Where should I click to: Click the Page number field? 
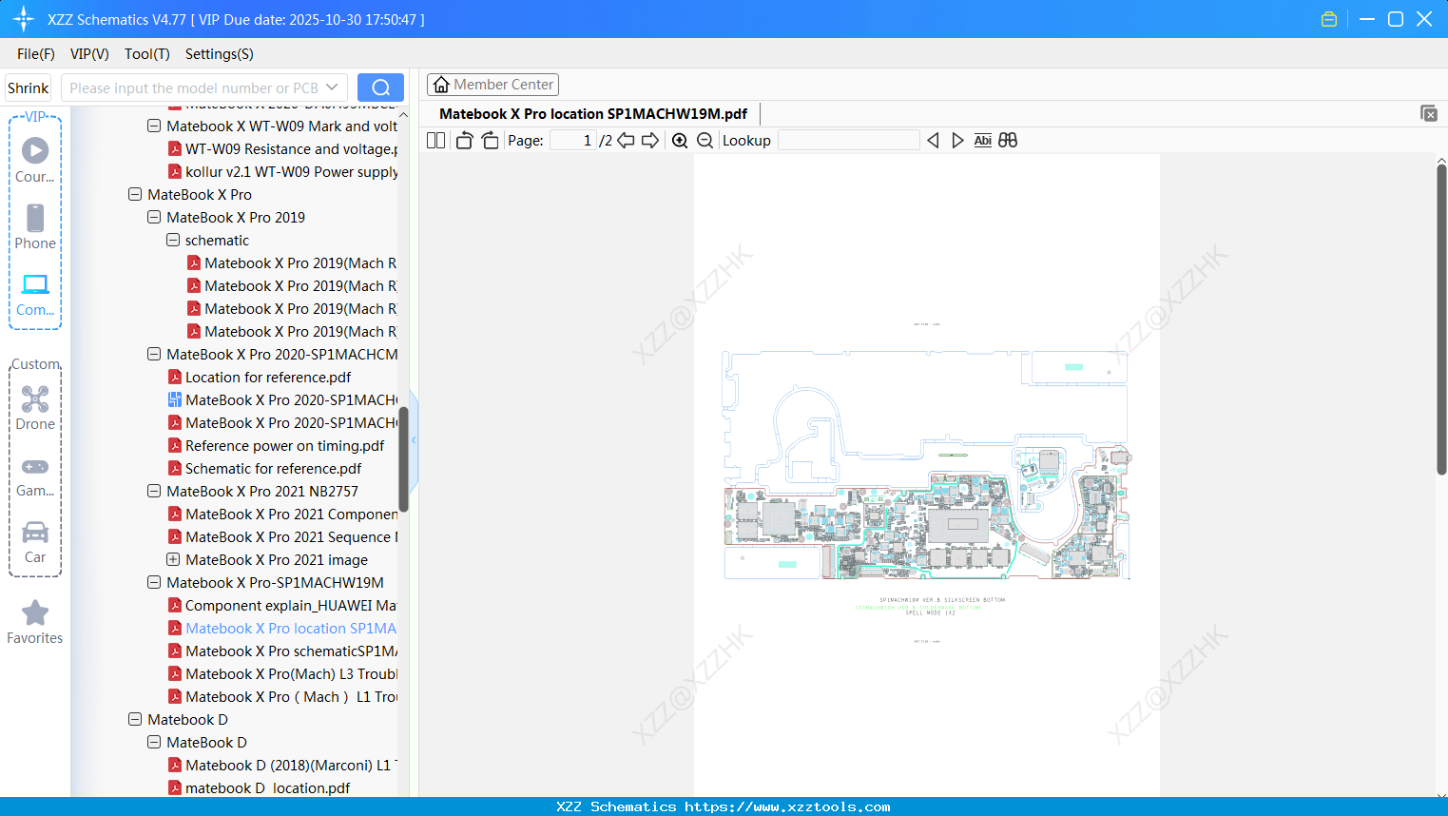click(573, 141)
